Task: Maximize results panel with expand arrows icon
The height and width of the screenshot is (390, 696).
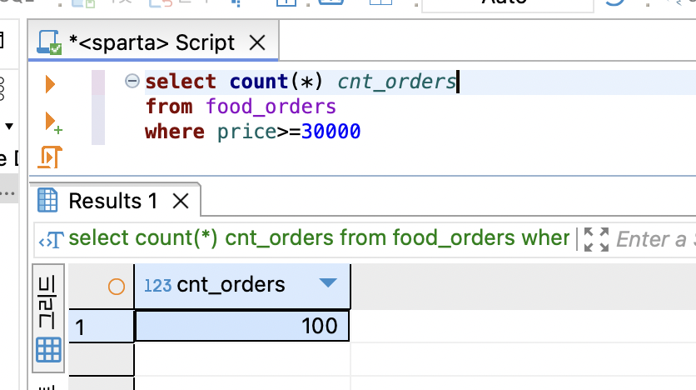Action: point(596,239)
